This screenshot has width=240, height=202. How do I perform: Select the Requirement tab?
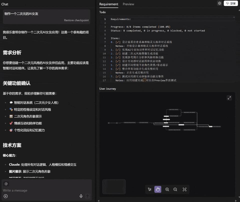coord(108,4)
